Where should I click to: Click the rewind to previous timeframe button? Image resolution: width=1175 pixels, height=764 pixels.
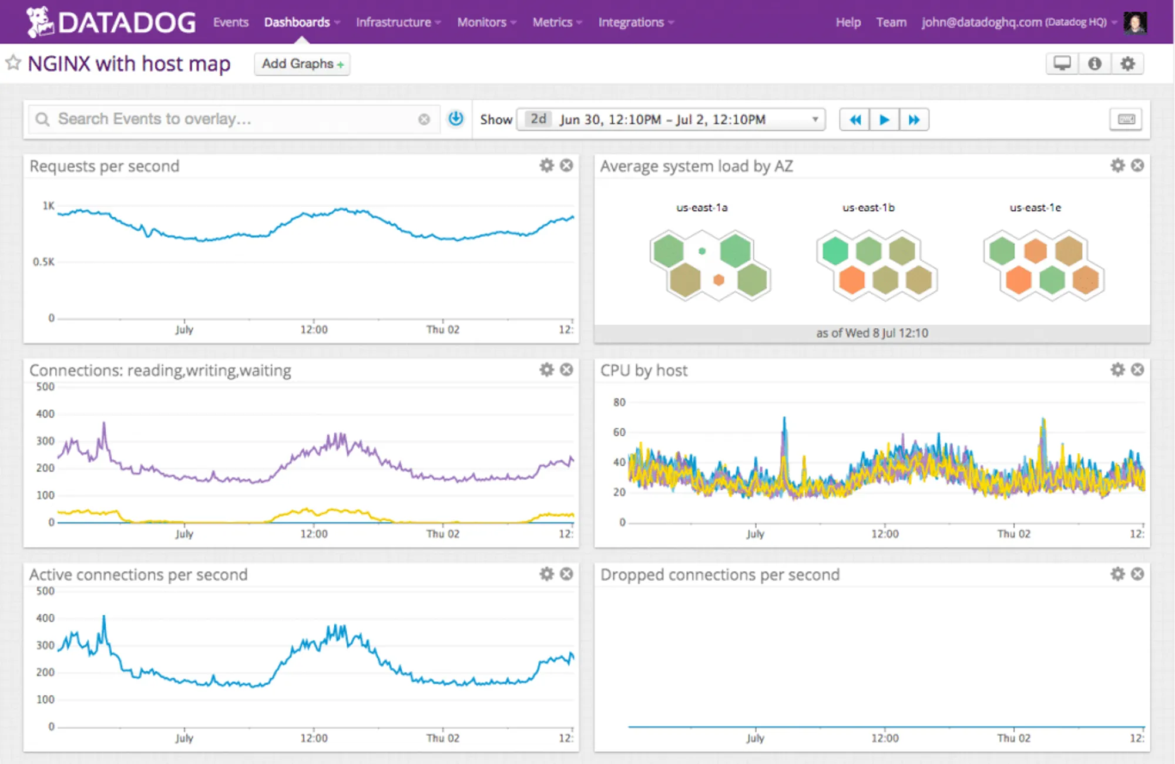click(853, 119)
